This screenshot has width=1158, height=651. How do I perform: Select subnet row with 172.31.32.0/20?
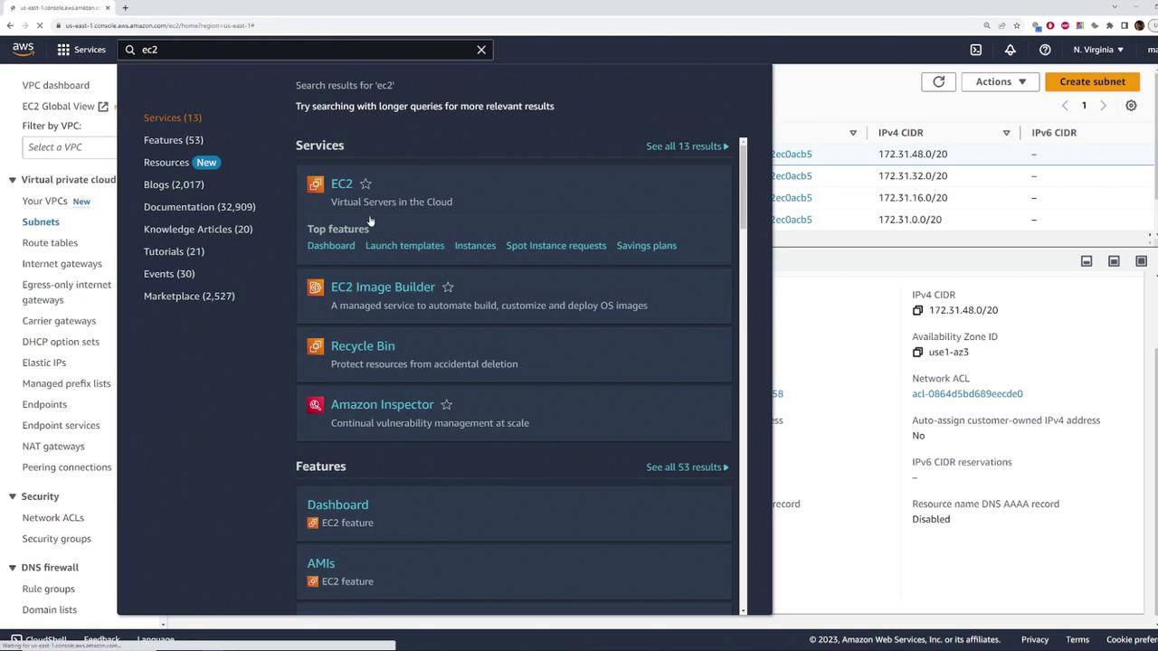click(964, 176)
